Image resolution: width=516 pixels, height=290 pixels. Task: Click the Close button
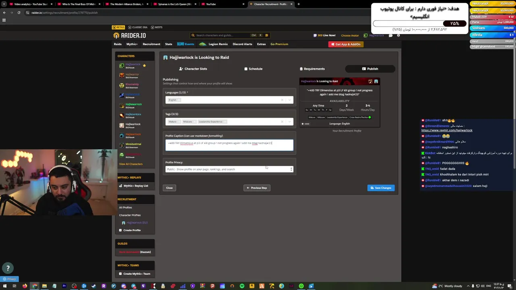click(169, 188)
